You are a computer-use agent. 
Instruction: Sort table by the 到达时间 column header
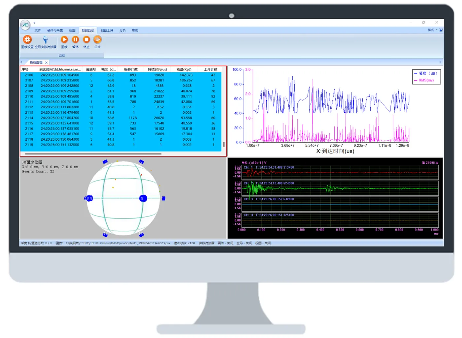coord(60,69)
